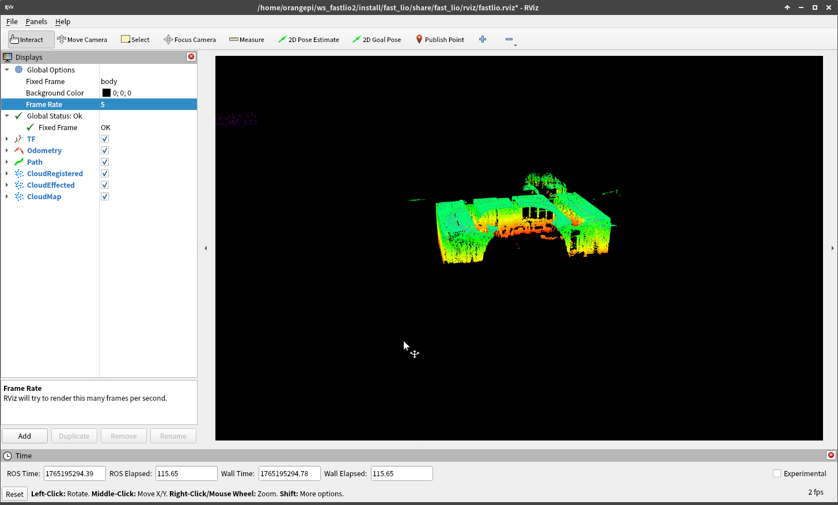
Task: Activate the Select tool
Action: coord(135,40)
